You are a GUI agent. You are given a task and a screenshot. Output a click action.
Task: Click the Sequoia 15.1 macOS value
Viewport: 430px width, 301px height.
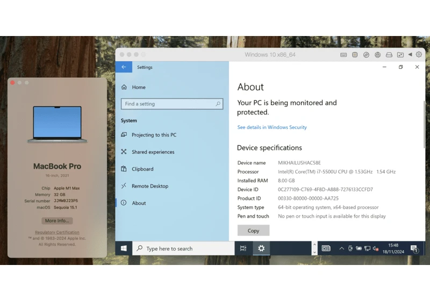65,207
